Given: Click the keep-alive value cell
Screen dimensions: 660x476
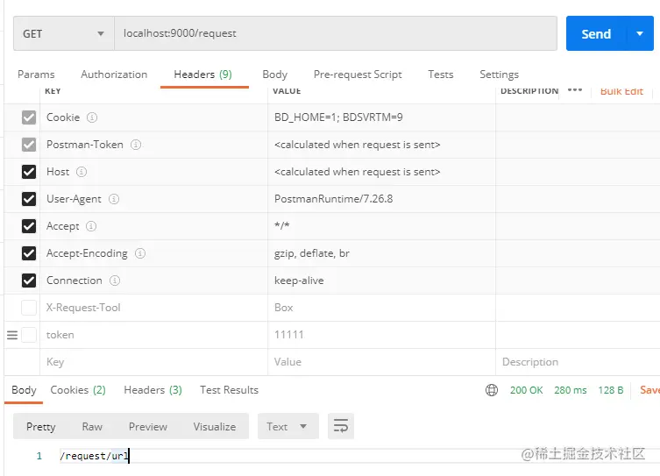Looking at the screenshot, I should click(x=381, y=281).
